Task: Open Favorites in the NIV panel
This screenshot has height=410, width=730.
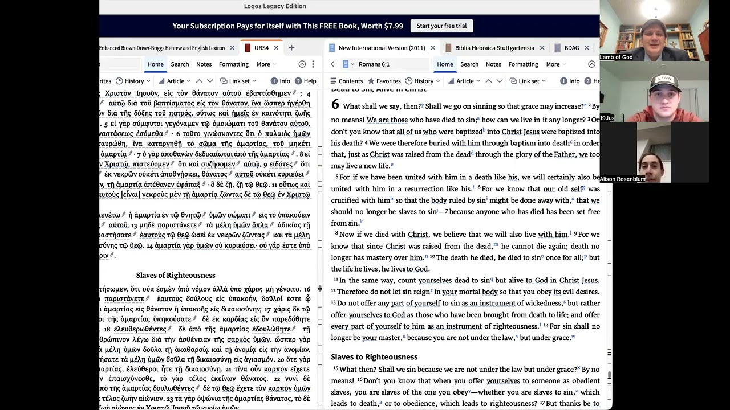Action: [x=384, y=81]
